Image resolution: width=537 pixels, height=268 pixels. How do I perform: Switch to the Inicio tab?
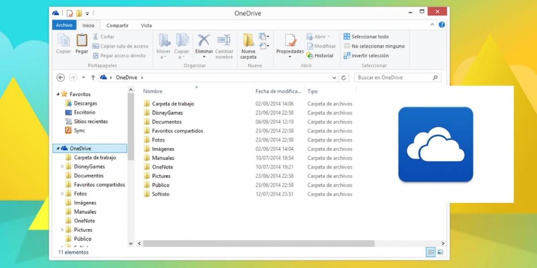88,25
